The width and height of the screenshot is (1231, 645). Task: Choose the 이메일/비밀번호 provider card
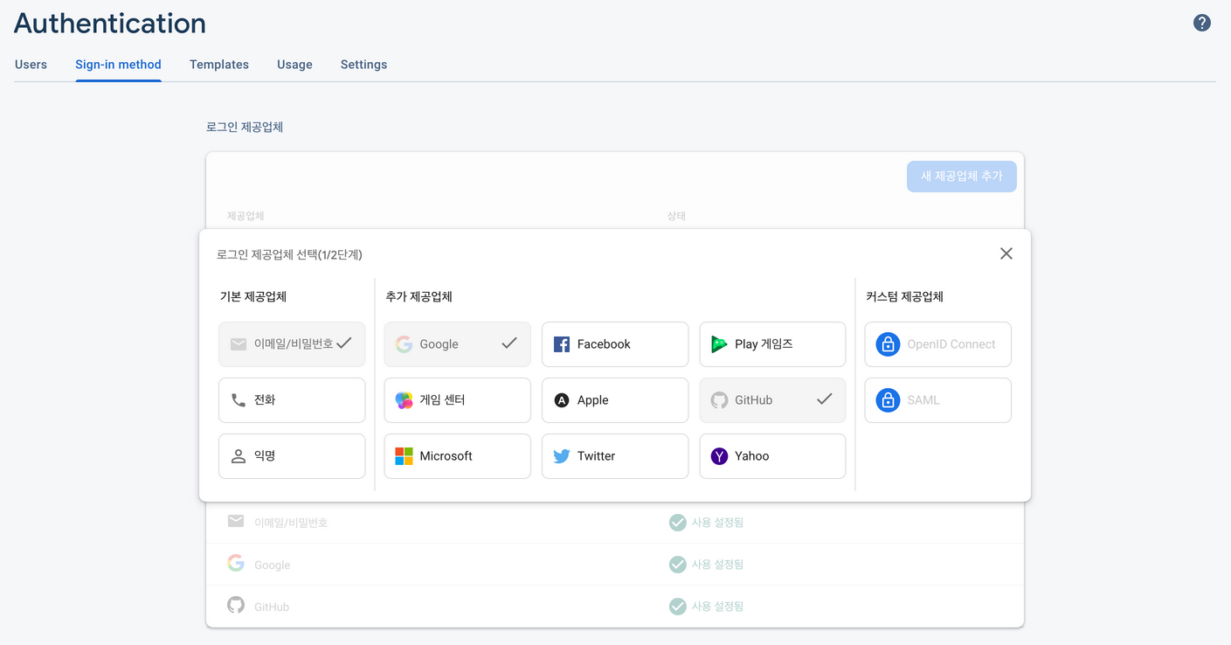click(x=292, y=344)
